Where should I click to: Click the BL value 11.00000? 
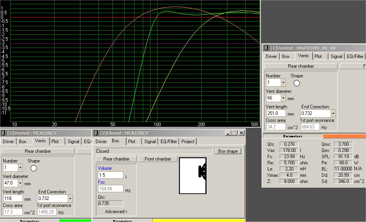pyautogui.click(x=343, y=169)
